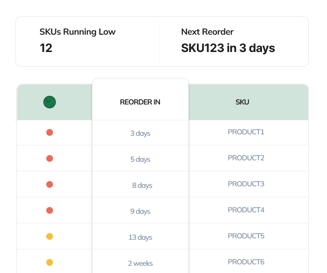Screen dimensions: 327x273
Task: Click the yellow status dot for PRODUCT5
Action: click(x=50, y=236)
